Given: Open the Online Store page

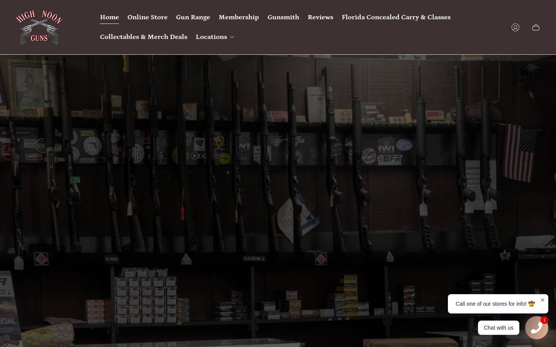Looking at the screenshot, I should [147, 17].
